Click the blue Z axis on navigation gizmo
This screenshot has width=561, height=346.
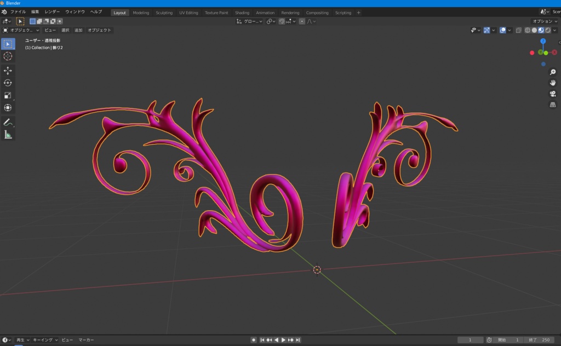pyautogui.click(x=543, y=41)
